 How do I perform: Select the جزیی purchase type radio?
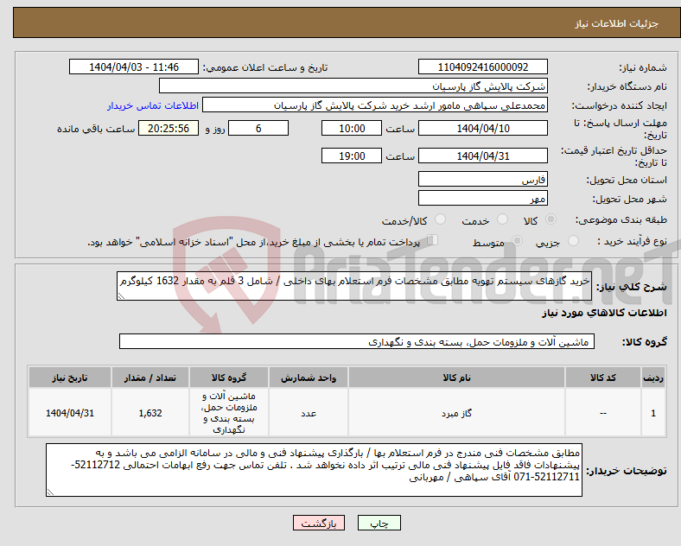[x=573, y=240]
